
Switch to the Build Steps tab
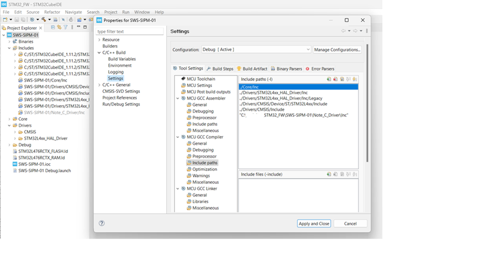pos(220,69)
